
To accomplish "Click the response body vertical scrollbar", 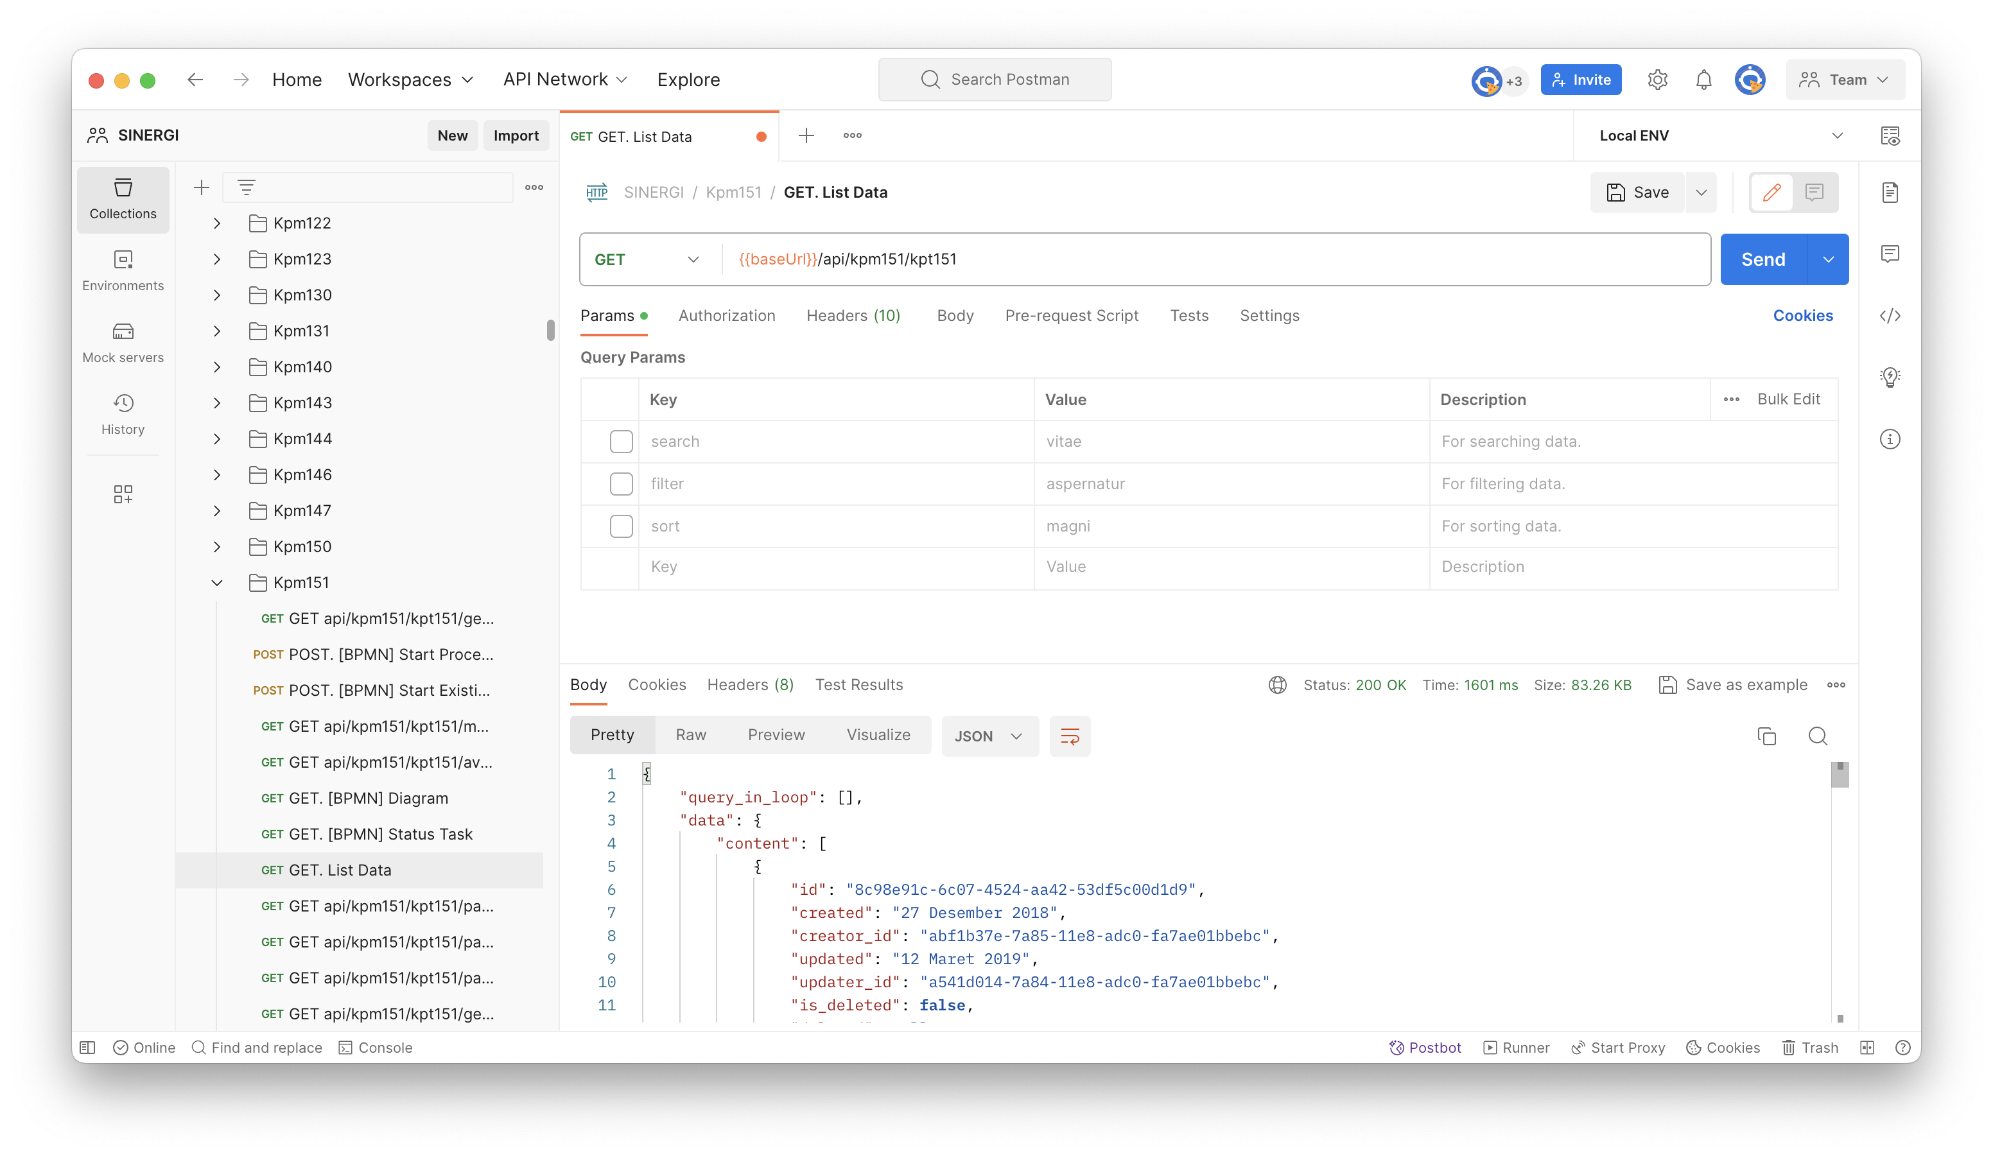I will pyautogui.click(x=1840, y=775).
